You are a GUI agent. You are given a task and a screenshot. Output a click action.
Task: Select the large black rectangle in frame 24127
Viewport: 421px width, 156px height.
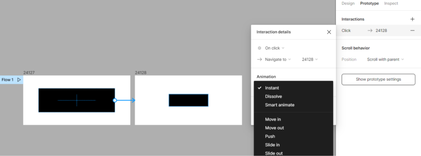(x=76, y=100)
